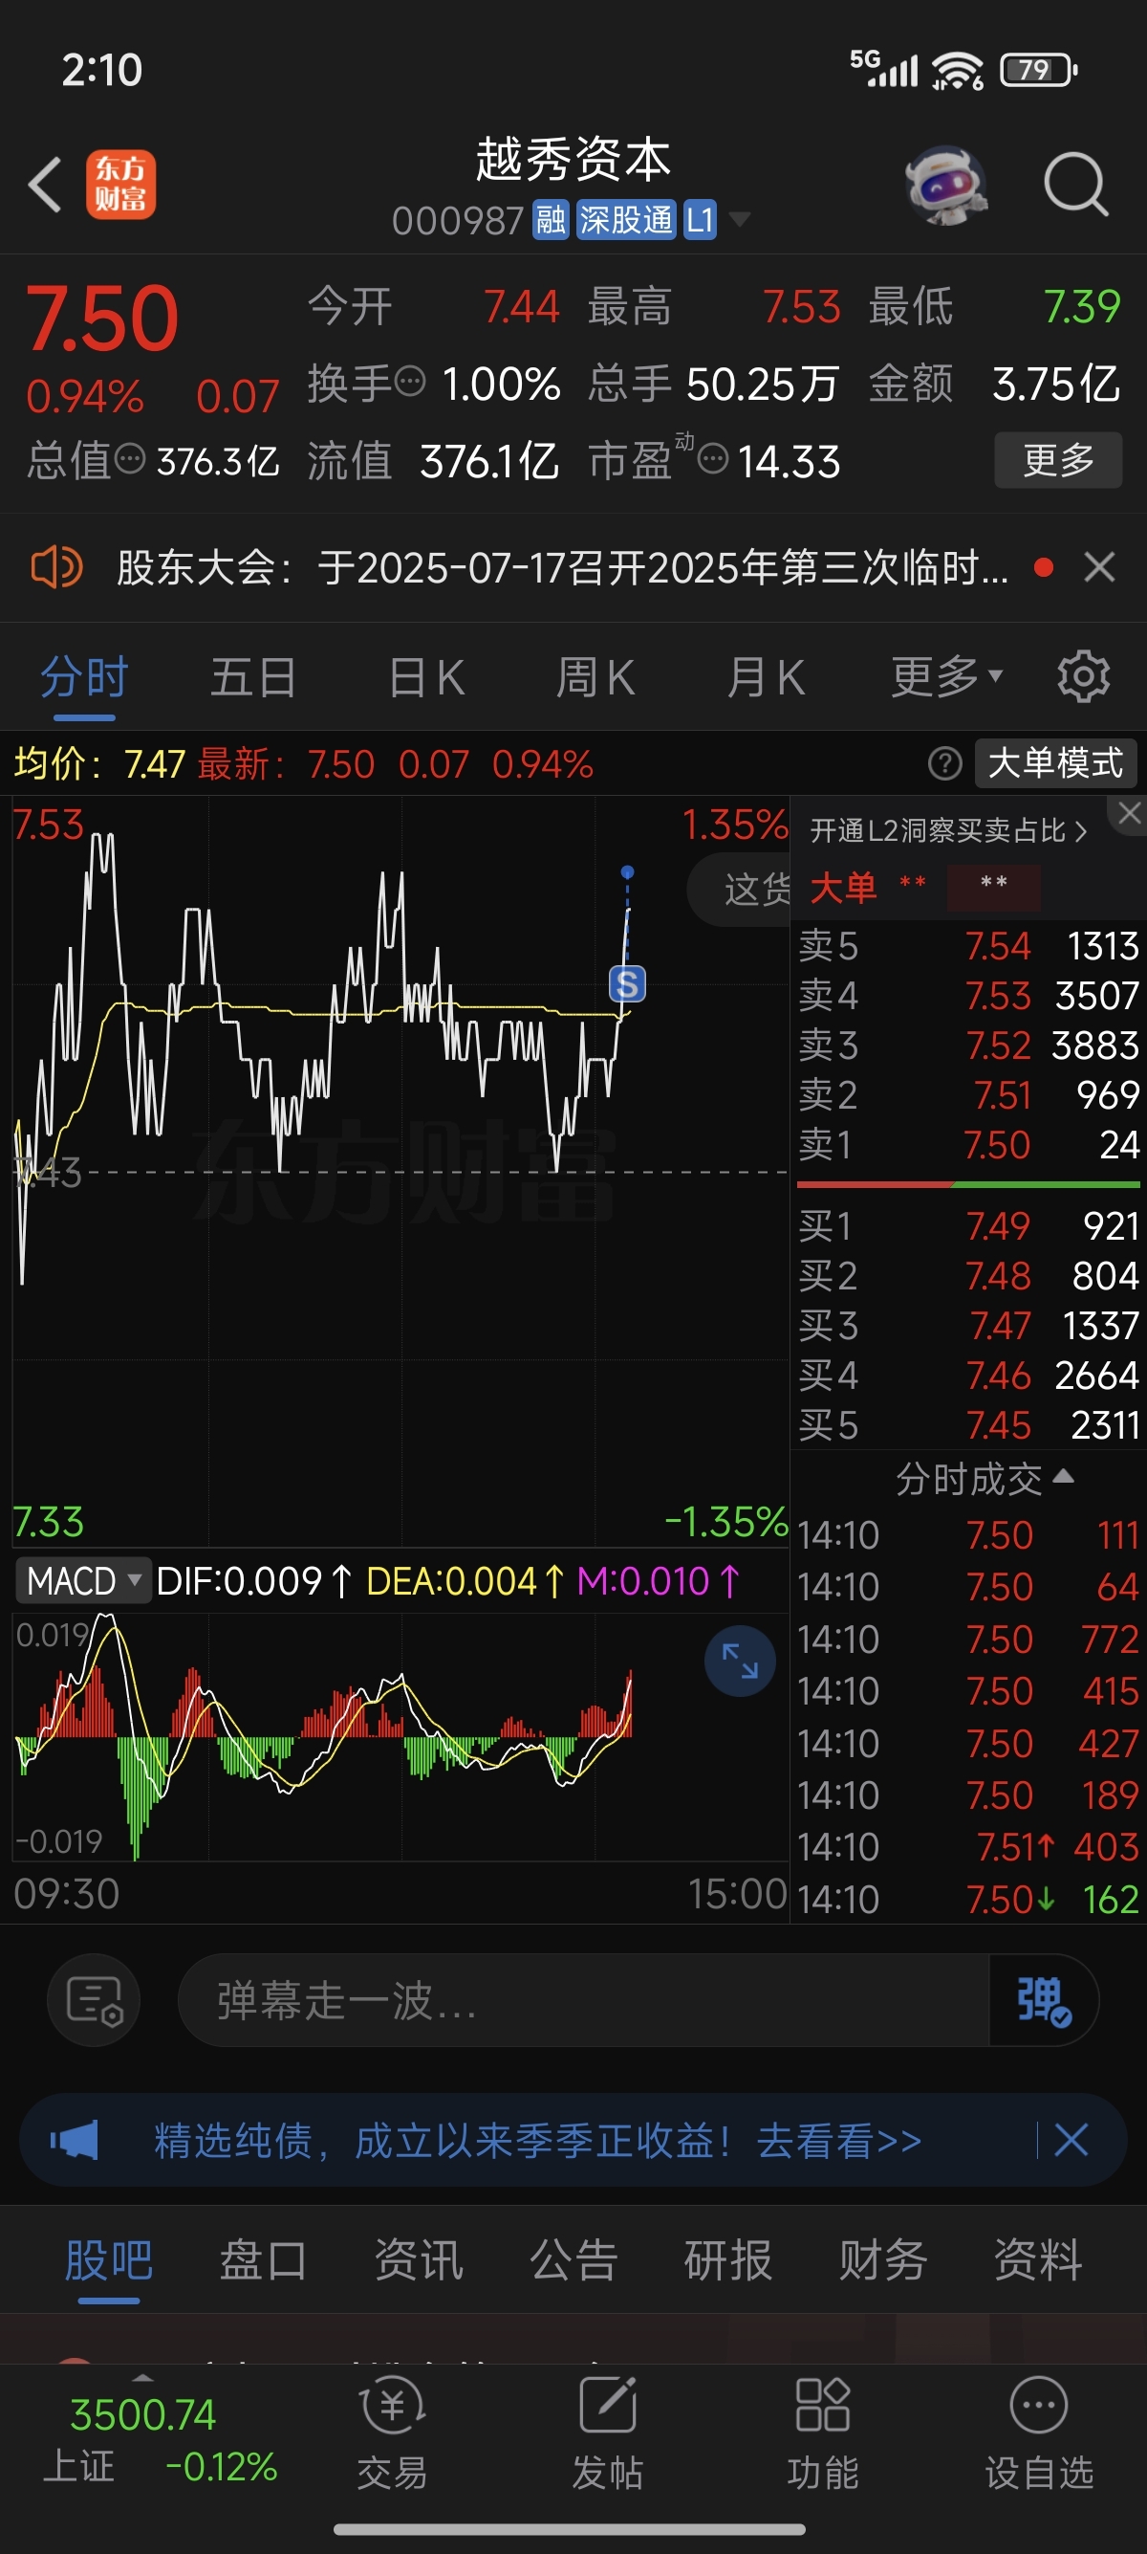Tap the 7.50 trade of 162

[x=968, y=1900]
